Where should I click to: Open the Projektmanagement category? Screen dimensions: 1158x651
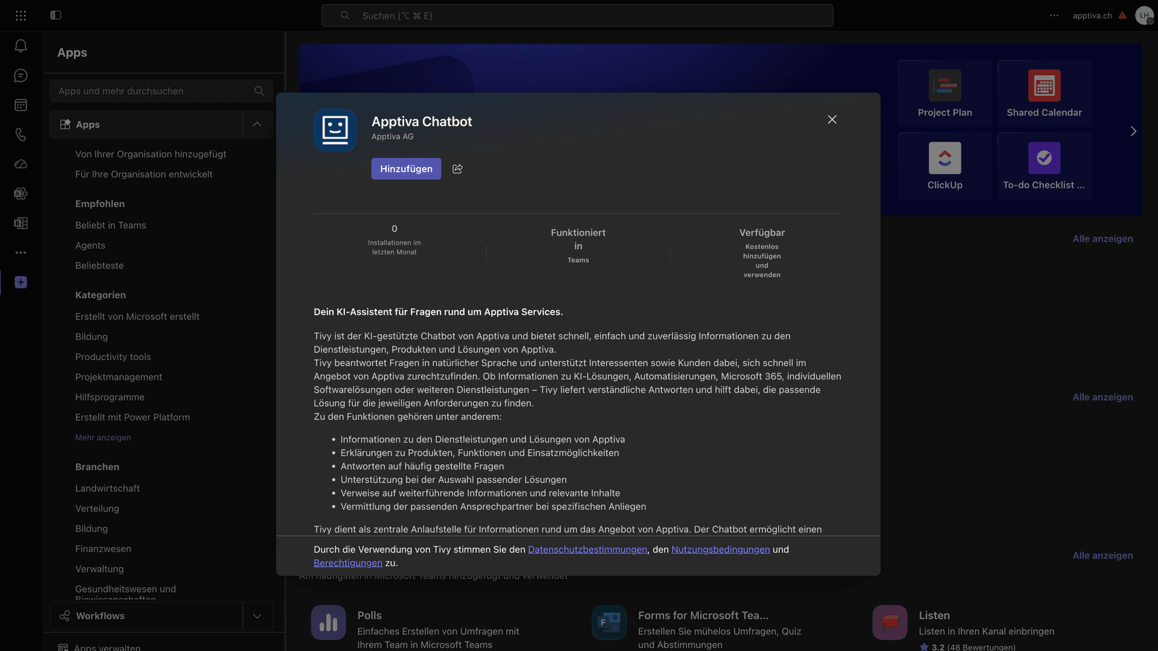coord(119,377)
